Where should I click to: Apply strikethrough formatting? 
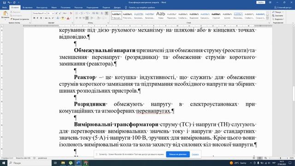point(46,18)
